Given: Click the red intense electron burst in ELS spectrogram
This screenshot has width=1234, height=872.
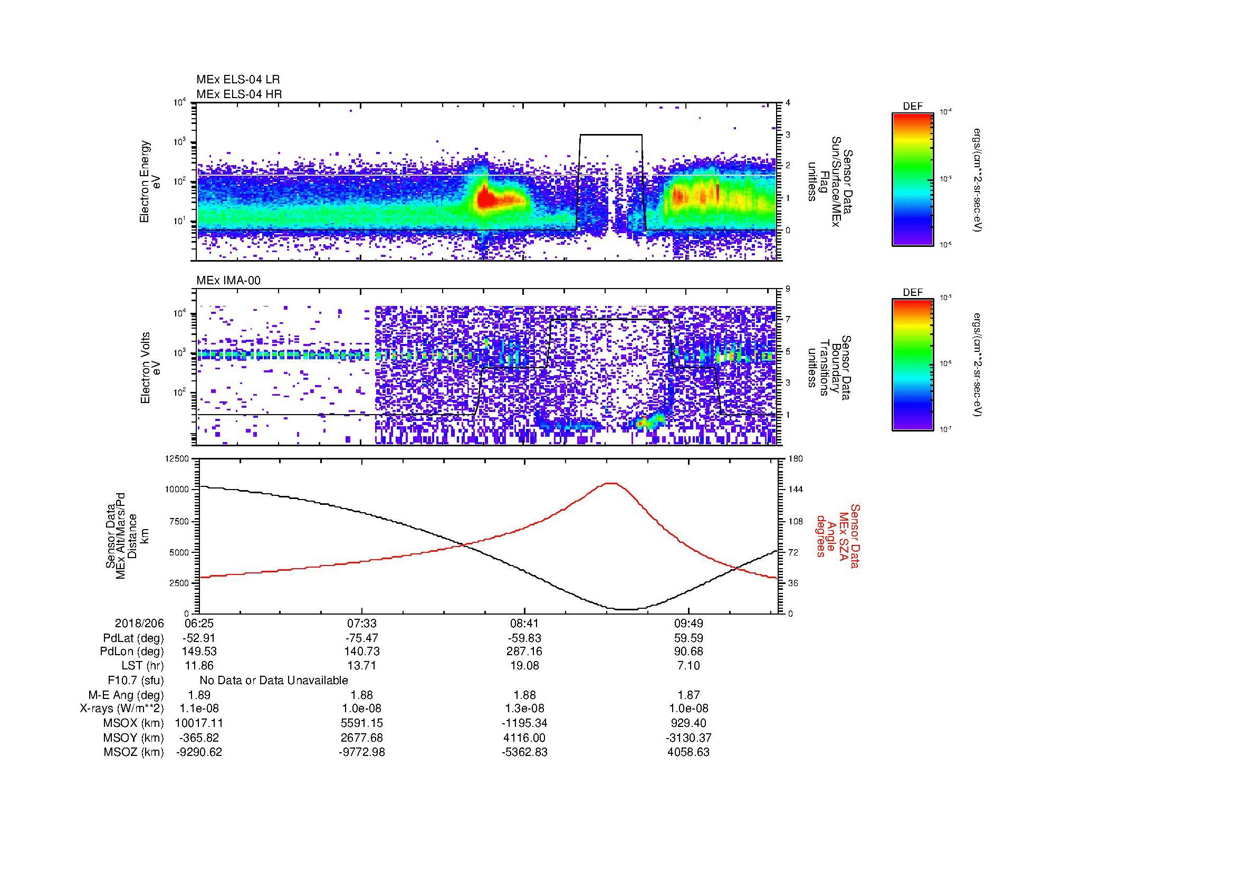Looking at the screenshot, I should coord(487,199).
